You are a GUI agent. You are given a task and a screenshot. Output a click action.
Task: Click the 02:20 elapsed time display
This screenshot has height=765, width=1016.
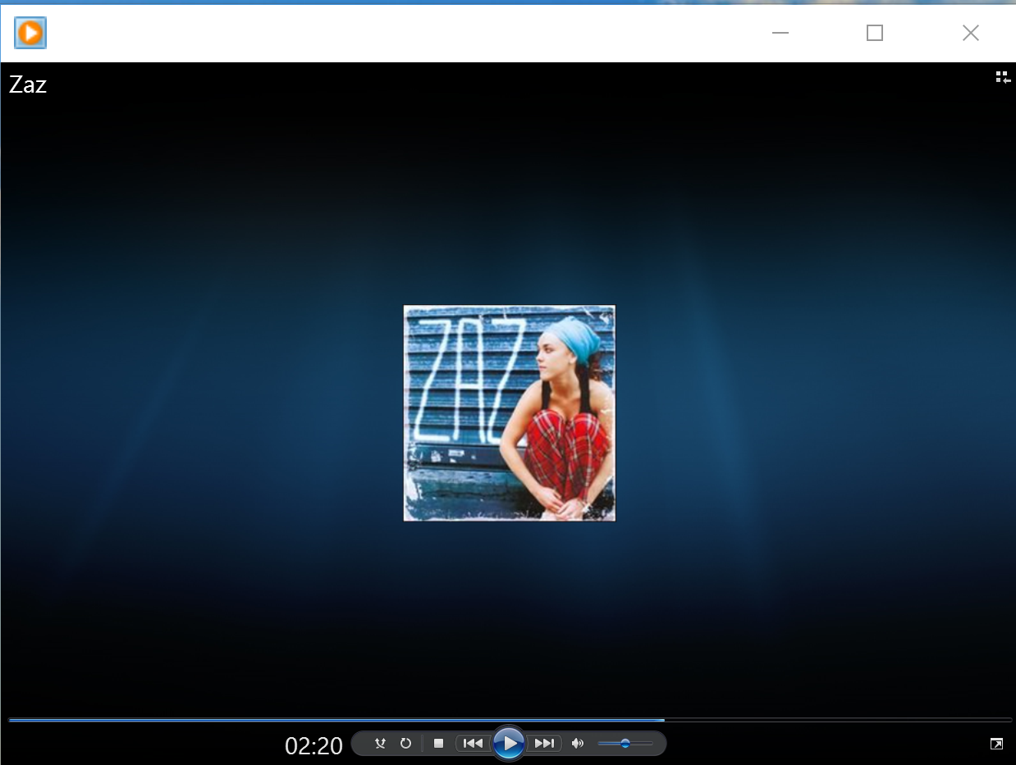(313, 746)
